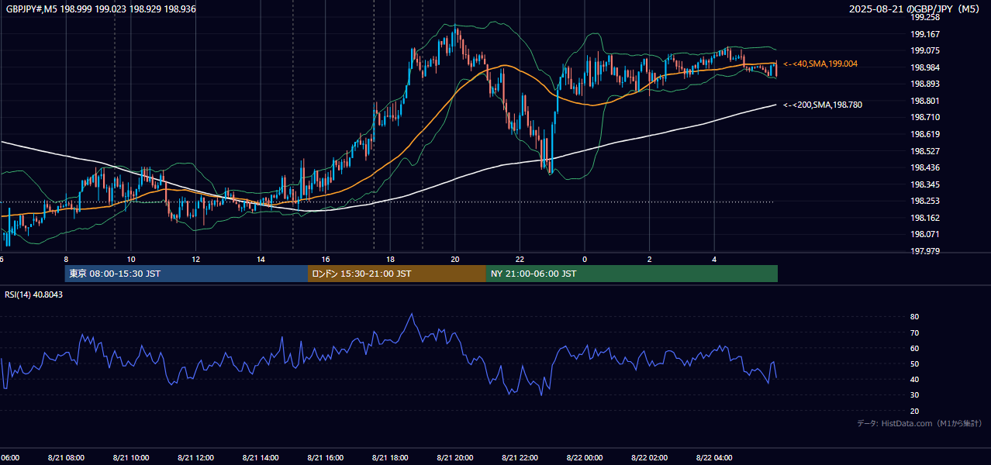Click price axis value 198.710

[x=925, y=117]
